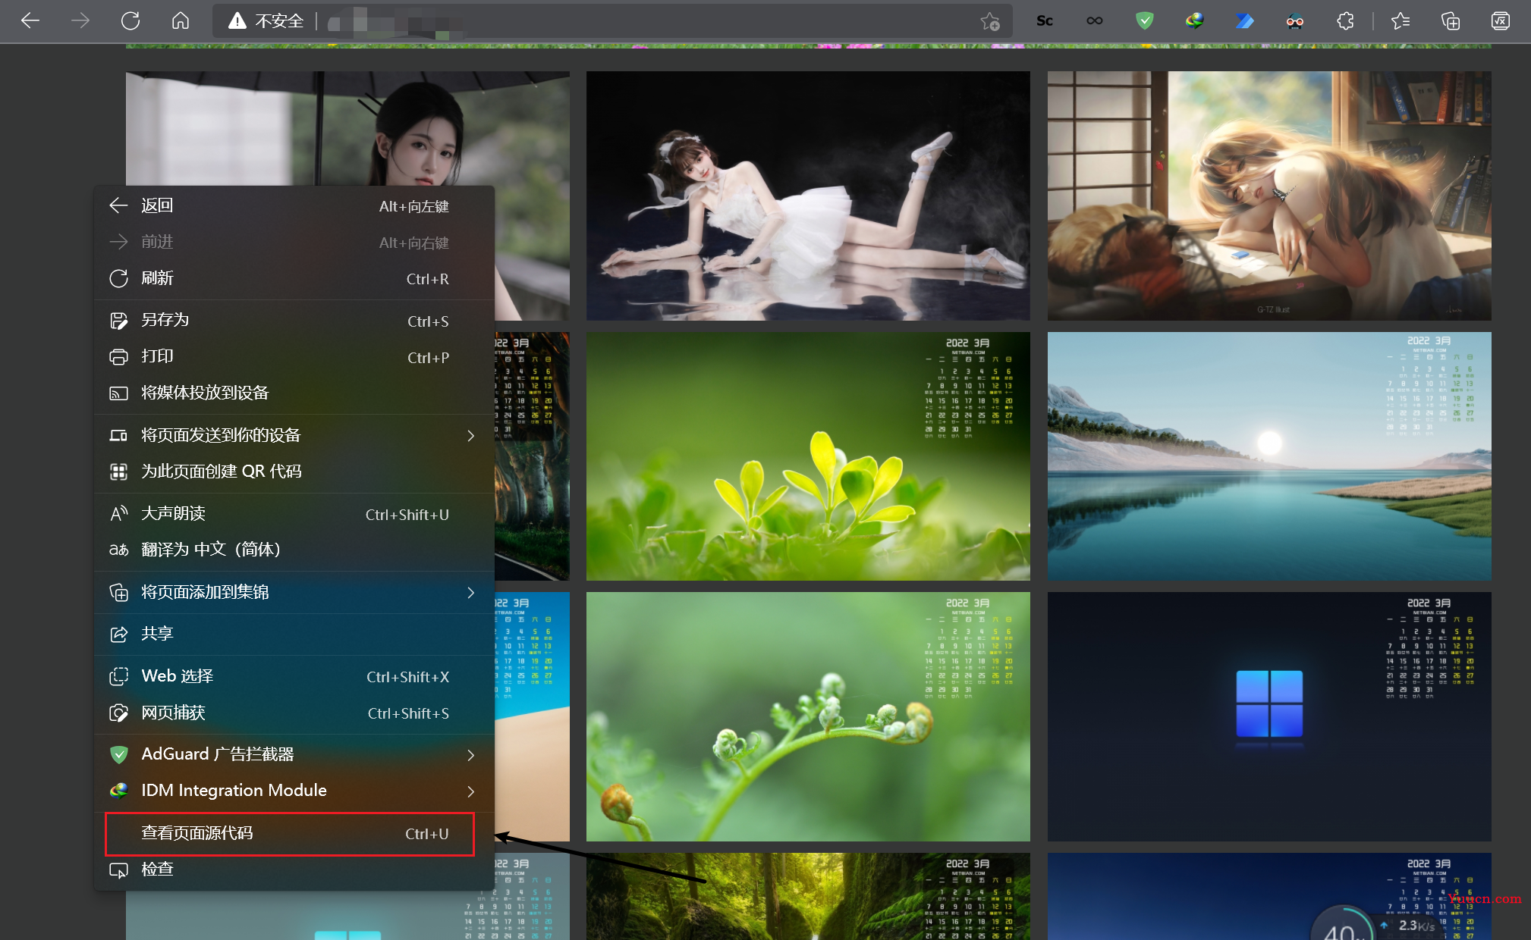
Task: Choose 刷新 in the context menu
Action: [294, 278]
